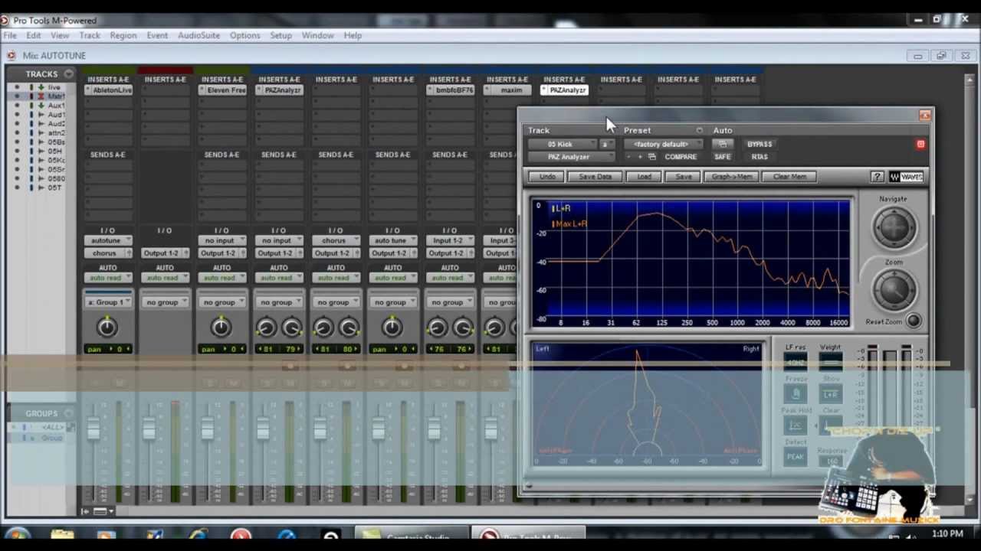This screenshot has height=551, width=981.
Task: Open the AudioSuite menu
Action: [199, 35]
